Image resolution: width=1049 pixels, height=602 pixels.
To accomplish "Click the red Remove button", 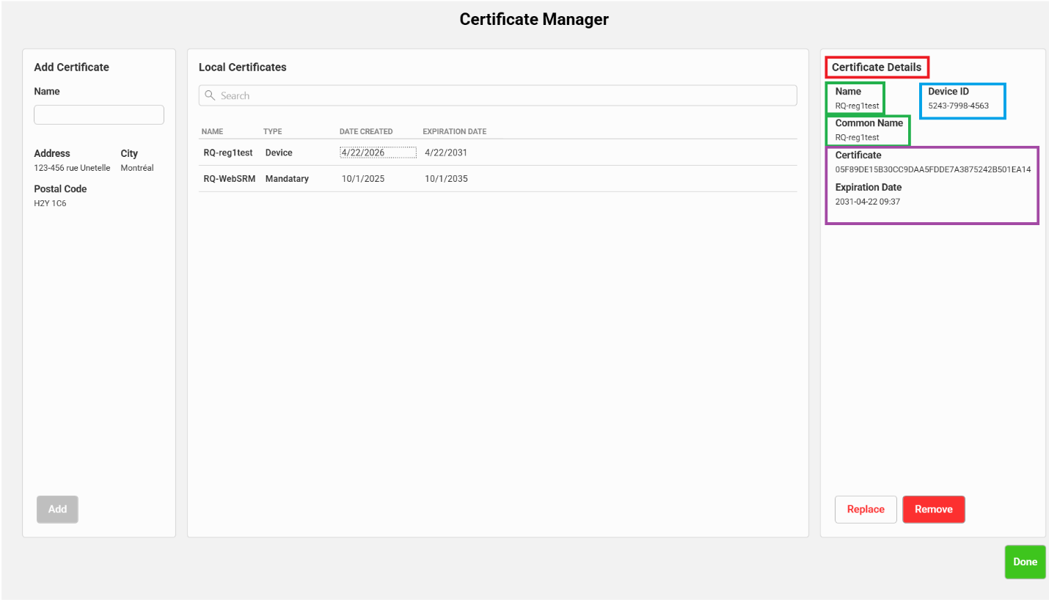I will [x=934, y=509].
